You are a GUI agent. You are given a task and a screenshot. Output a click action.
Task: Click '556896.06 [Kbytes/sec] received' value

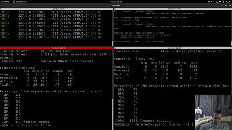coord(67,61)
